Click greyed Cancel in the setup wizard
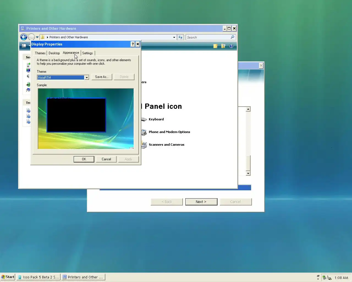The image size is (352, 282). click(x=235, y=202)
